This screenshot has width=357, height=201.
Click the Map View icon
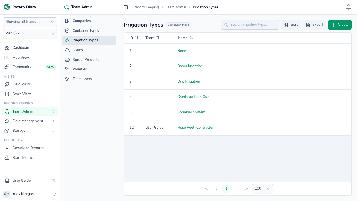(x=7, y=58)
